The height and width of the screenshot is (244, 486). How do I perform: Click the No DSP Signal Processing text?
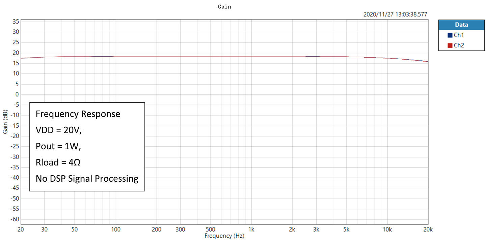pyautogui.click(x=87, y=179)
